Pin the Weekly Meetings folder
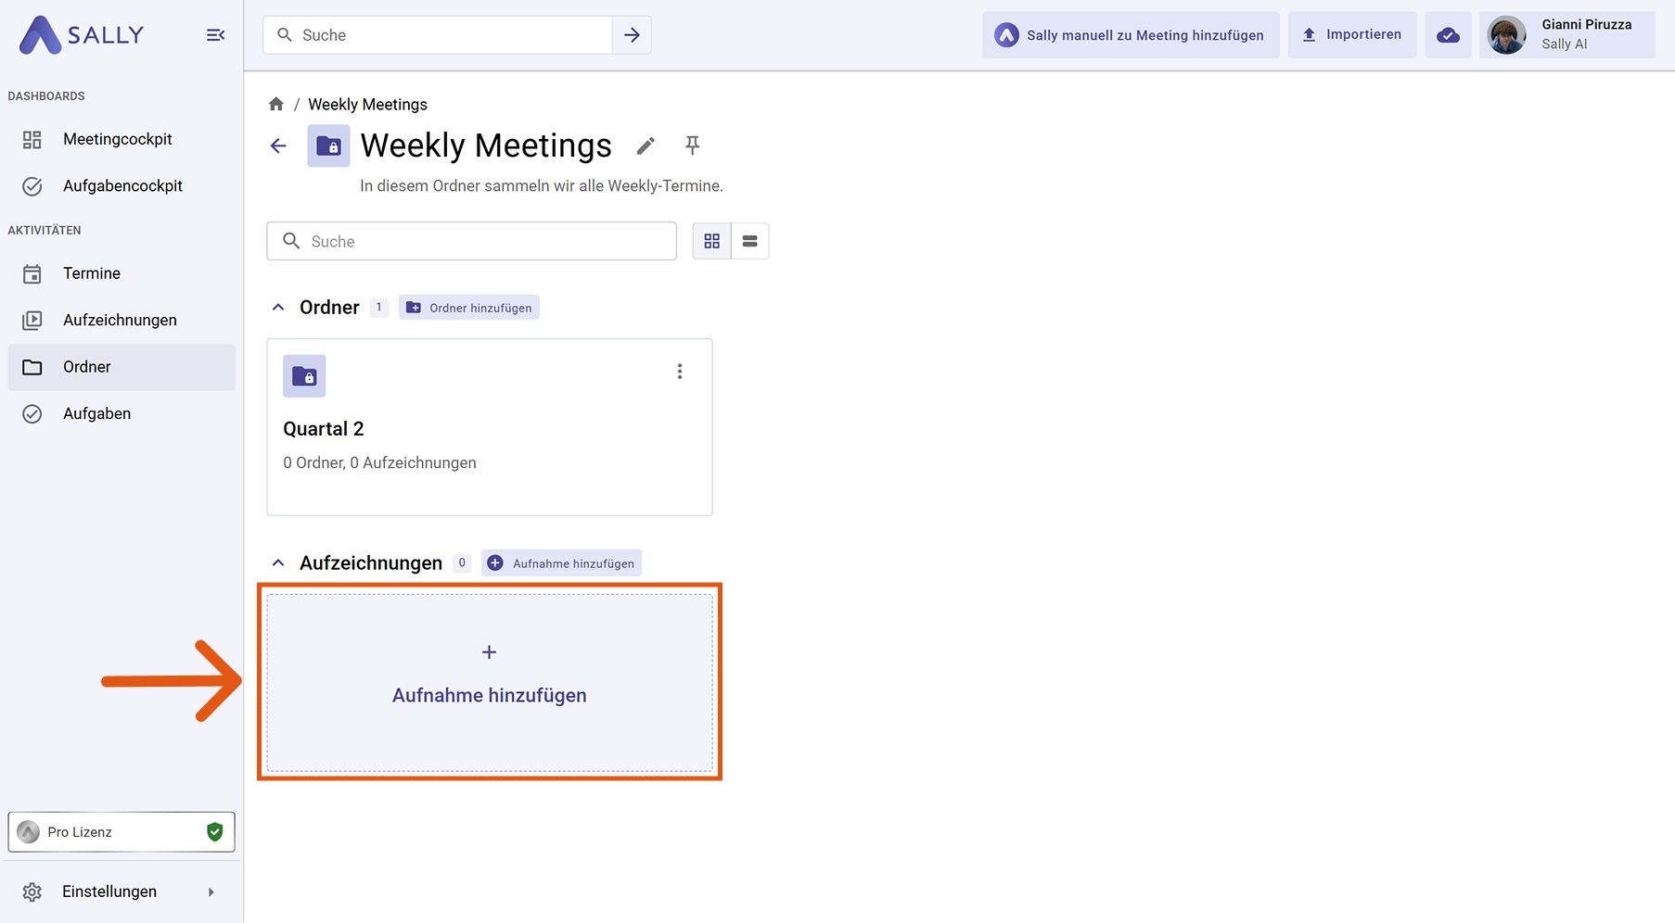 692,145
